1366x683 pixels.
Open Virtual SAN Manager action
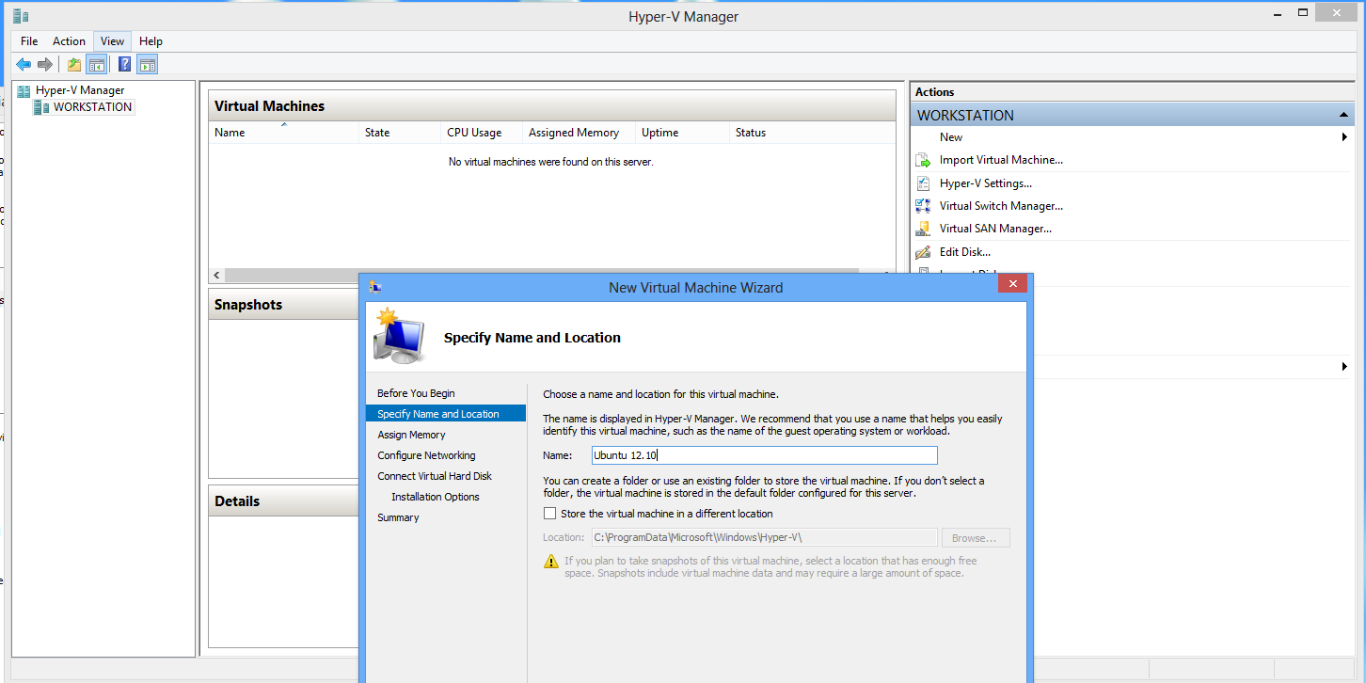click(x=995, y=229)
